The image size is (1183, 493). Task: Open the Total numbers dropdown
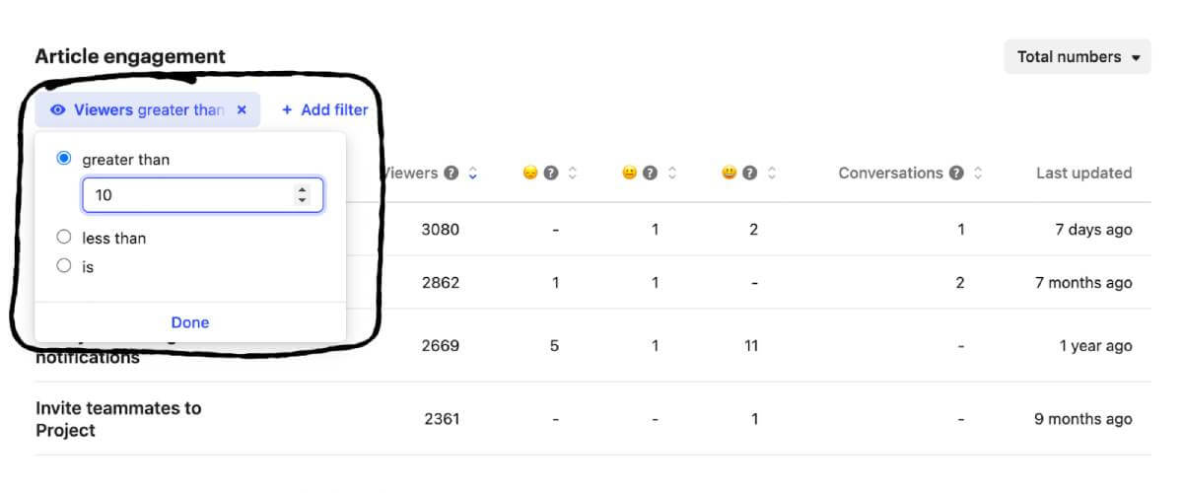point(1078,57)
